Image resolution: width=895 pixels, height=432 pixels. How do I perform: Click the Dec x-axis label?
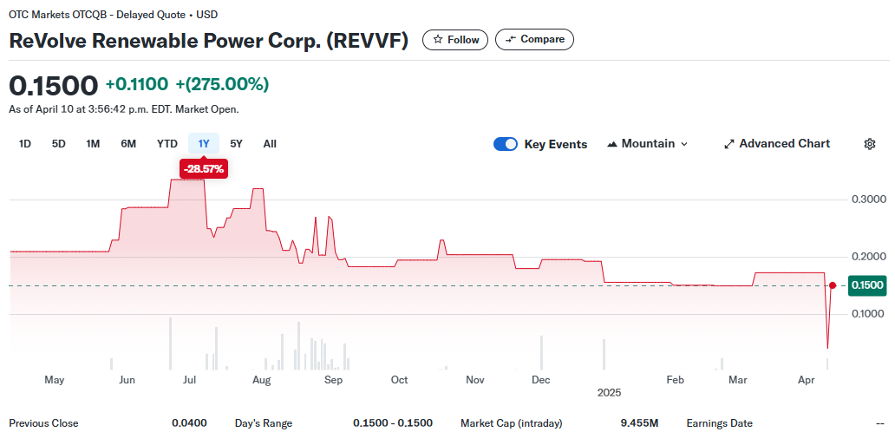point(540,379)
